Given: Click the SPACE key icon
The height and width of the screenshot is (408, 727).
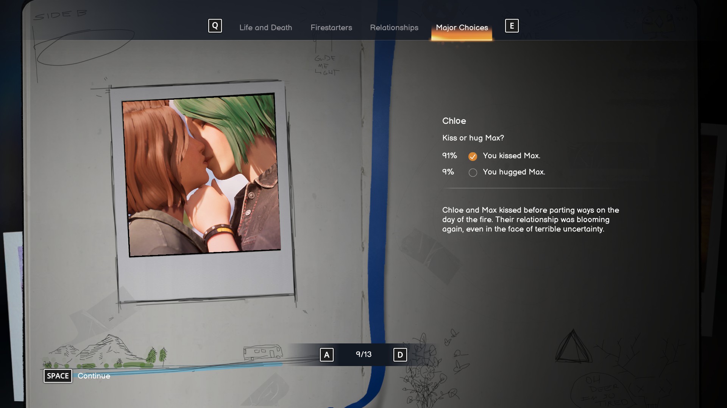Looking at the screenshot, I should click(x=58, y=376).
